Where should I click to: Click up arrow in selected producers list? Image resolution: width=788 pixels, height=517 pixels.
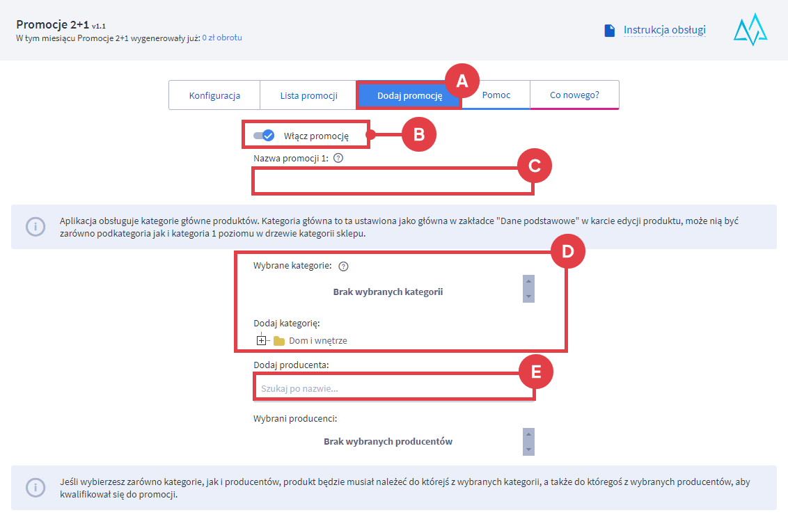tap(528, 434)
